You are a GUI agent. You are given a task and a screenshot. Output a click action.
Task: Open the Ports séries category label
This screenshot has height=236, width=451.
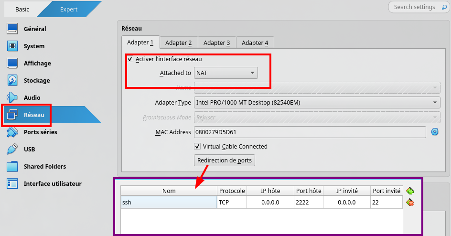coord(41,132)
